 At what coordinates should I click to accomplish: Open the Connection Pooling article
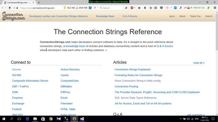(x=126, y=86)
